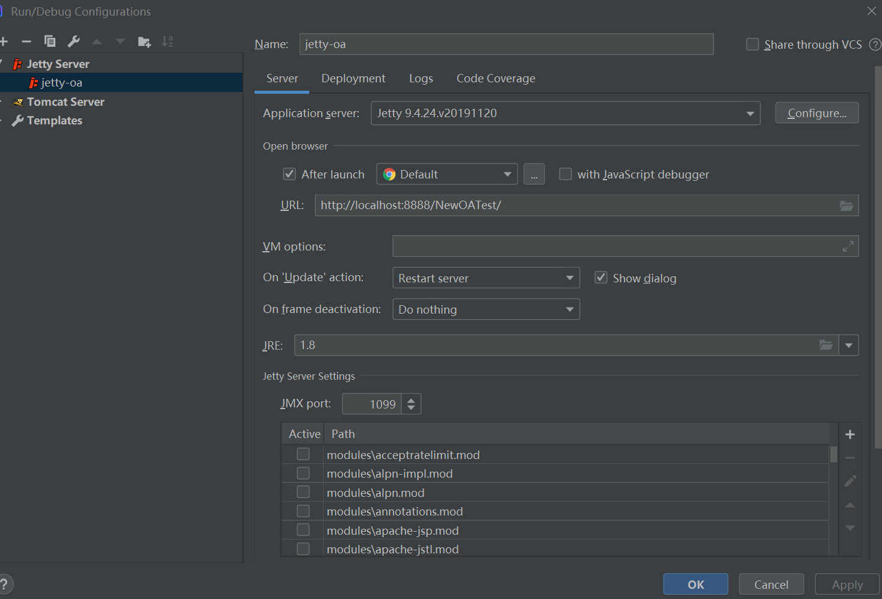
Task: Select Tomcat Server in tree
Action: pyautogui.click(x=66, y=102)
